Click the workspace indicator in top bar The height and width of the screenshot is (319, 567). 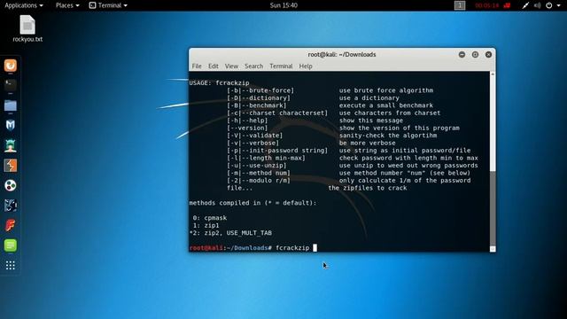pos(460,5)
